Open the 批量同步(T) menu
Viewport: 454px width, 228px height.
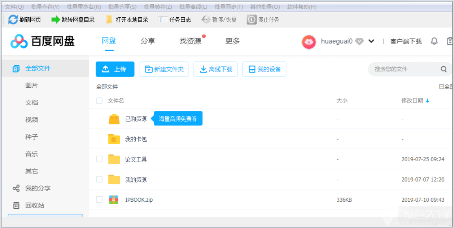pos(229,7)
